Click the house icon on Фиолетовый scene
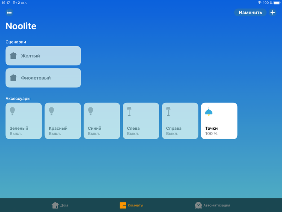 click(x=13, y=78)
